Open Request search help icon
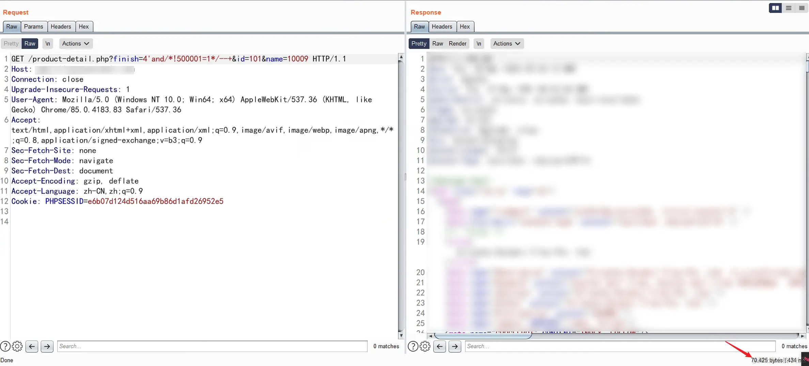This screenshot has width=809, height=366. 5,346
